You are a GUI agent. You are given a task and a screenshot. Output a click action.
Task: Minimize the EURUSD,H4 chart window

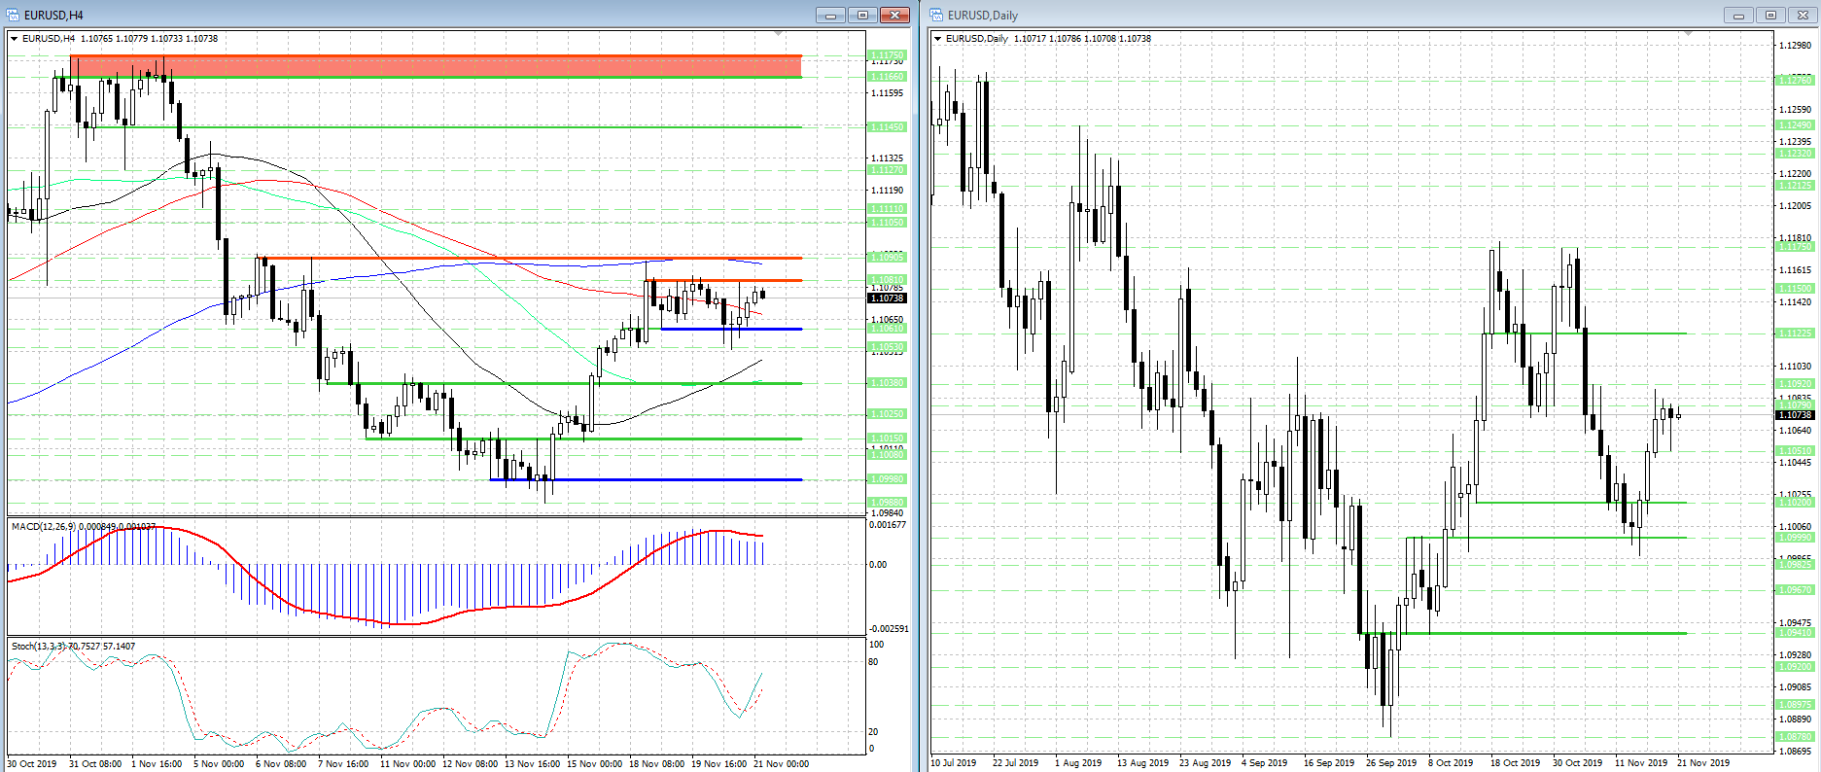[x=831, y=15]
